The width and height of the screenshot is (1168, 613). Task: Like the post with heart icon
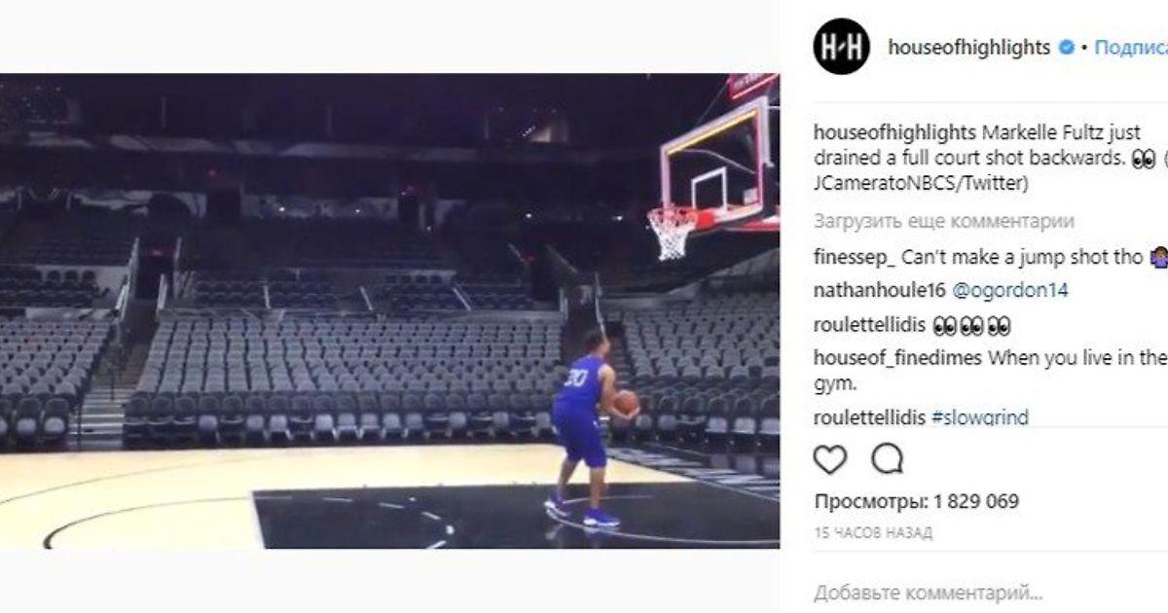point(829,458)
